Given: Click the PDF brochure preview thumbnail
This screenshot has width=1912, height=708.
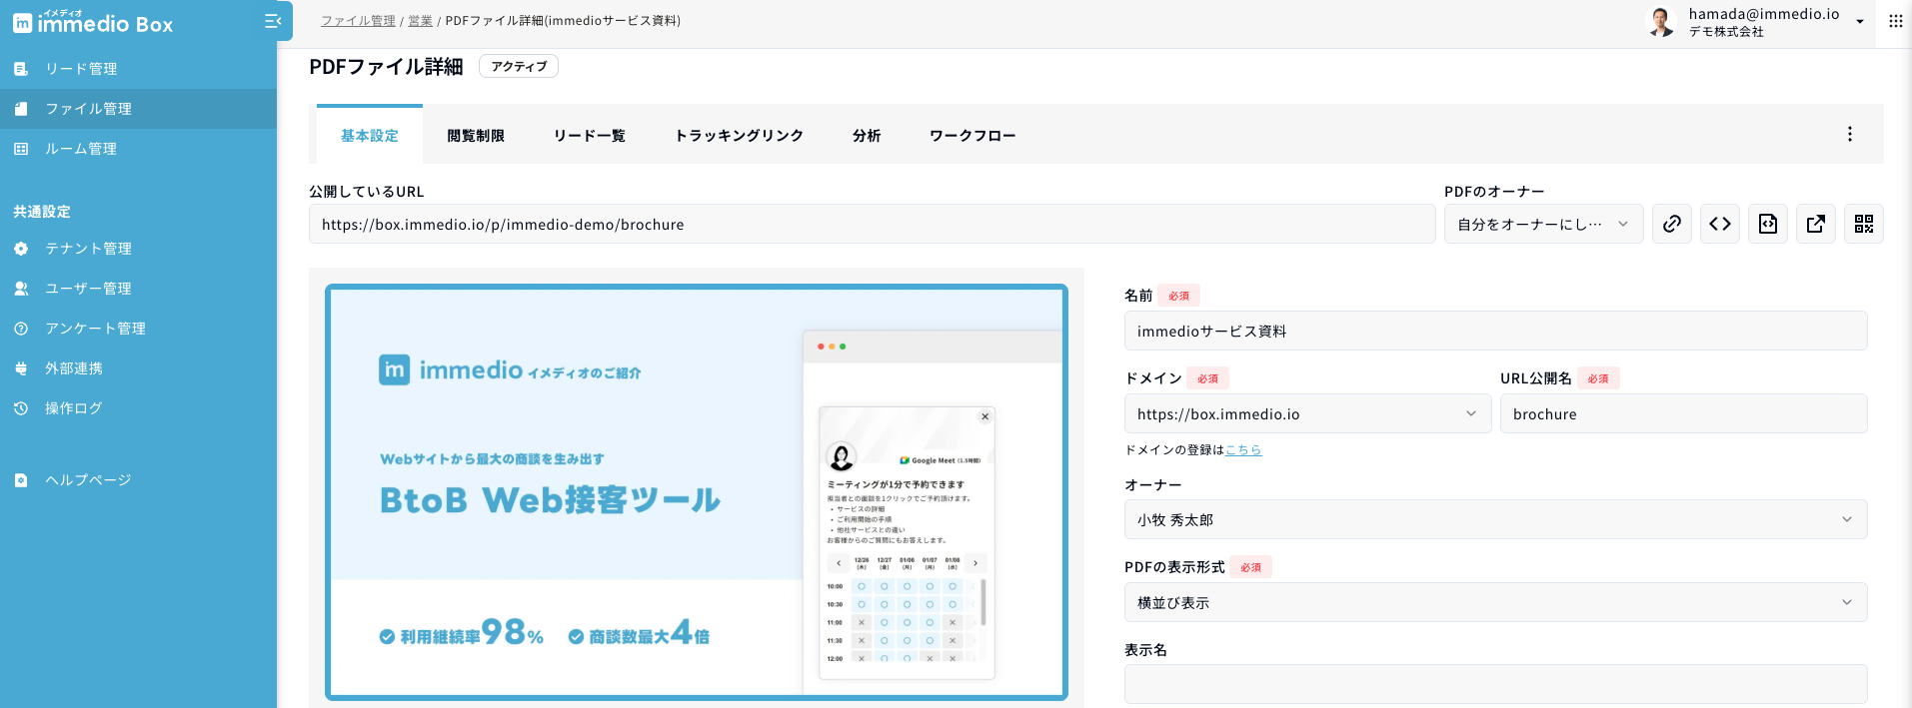Looking at the screenshot, I should [x=696, y=492].
